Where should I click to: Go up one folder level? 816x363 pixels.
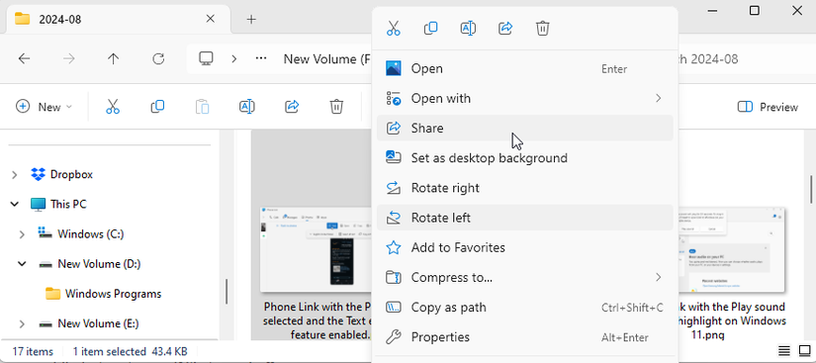click(x=113, y=58)
